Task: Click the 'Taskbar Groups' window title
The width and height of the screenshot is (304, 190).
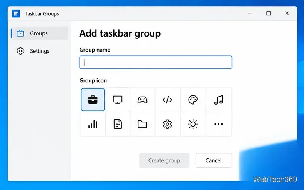Action: point(42,14)
